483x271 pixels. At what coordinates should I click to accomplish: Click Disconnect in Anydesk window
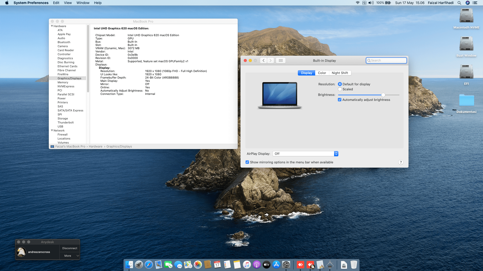70,248
